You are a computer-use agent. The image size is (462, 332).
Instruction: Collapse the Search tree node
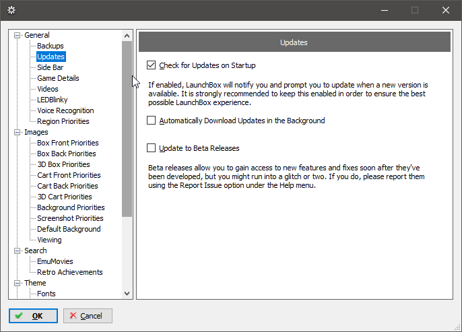point(18,251)
